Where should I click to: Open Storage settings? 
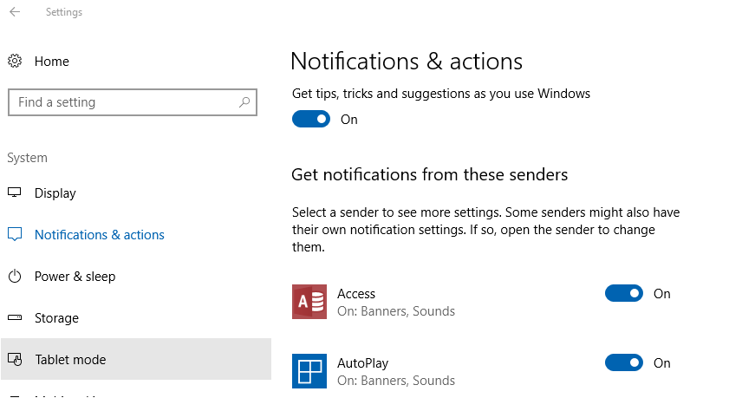coord(56,318)
